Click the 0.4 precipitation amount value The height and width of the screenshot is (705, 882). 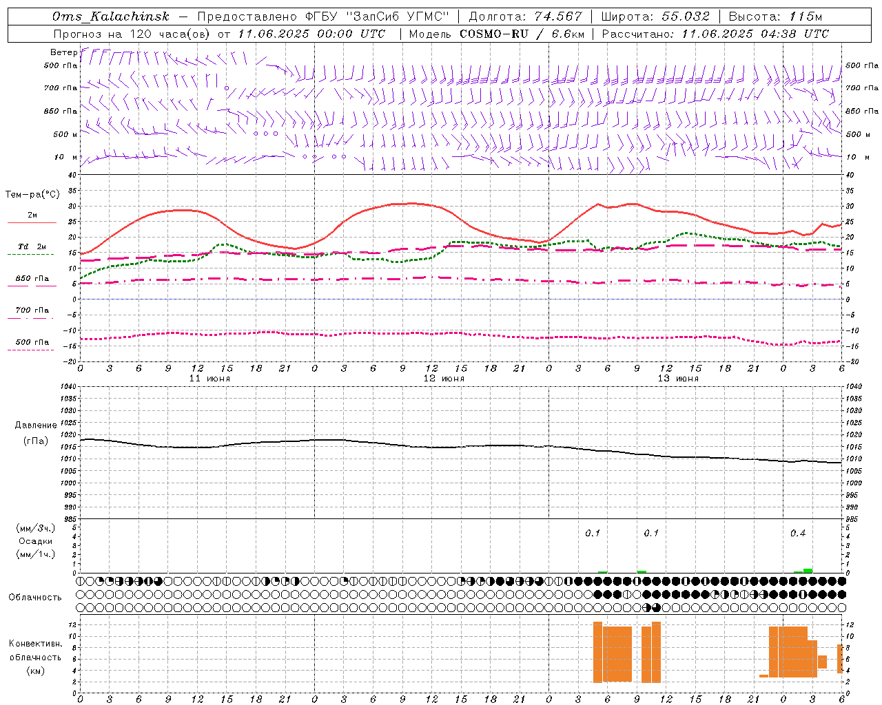pyautogui.click(x=798, y=534)
